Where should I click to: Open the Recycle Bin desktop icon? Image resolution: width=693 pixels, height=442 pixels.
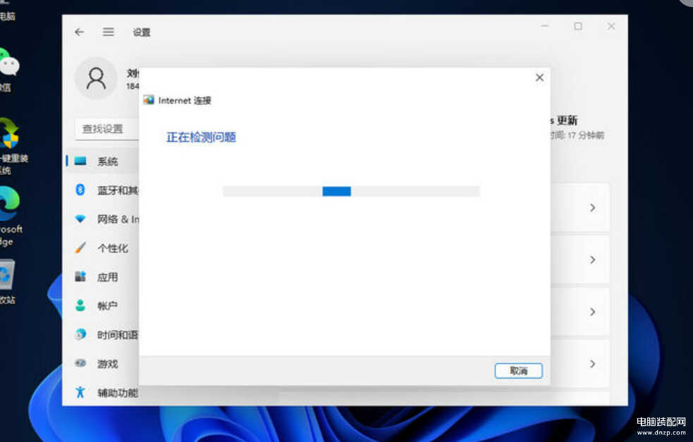pos(7,275)
